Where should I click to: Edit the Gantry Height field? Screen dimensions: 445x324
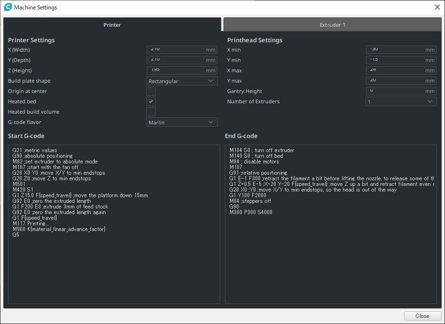(x=401, y=91)
